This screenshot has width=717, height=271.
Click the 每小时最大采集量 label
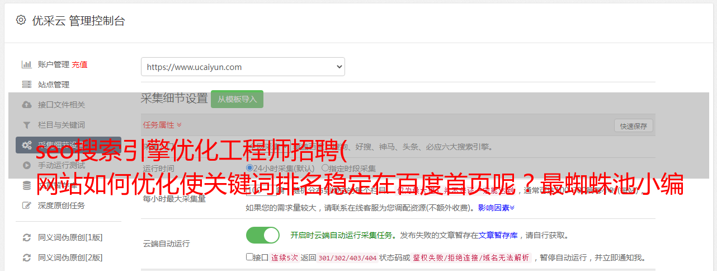[x=174, y=199]
